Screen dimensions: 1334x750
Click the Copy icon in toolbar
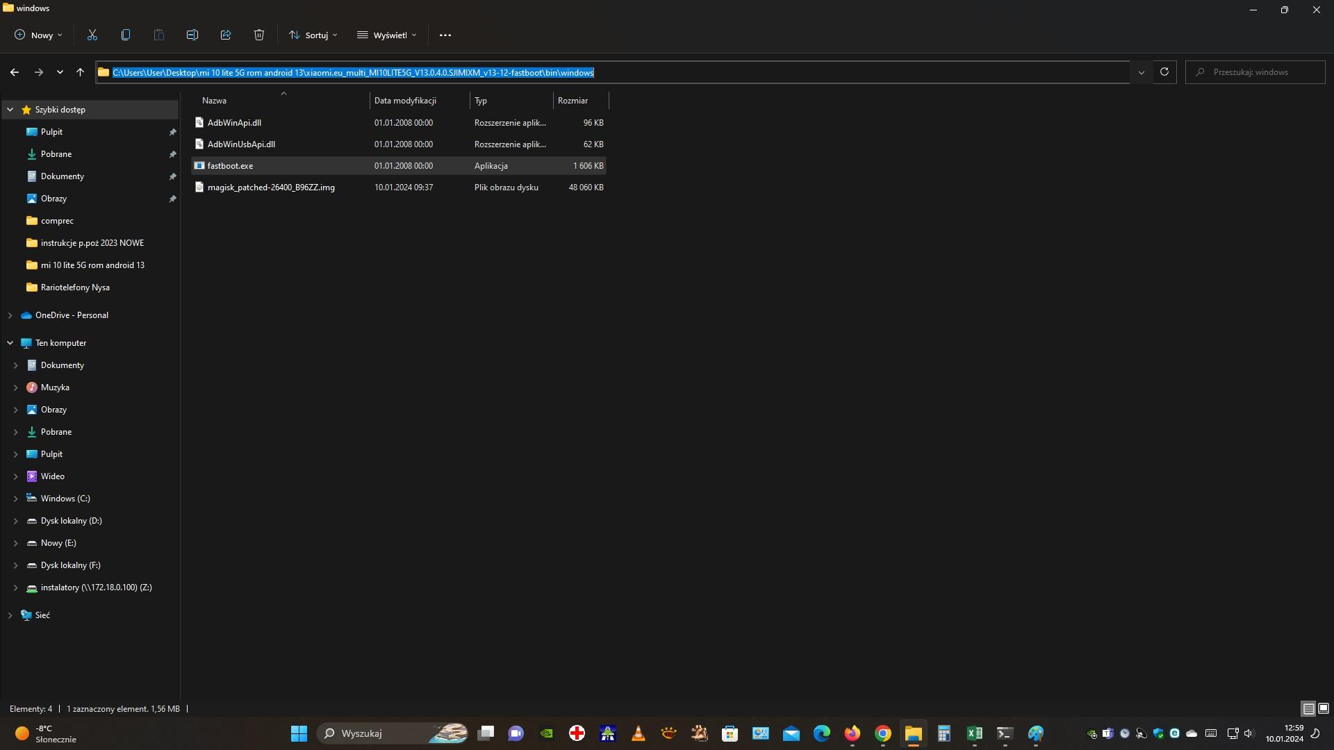(126, 35)
